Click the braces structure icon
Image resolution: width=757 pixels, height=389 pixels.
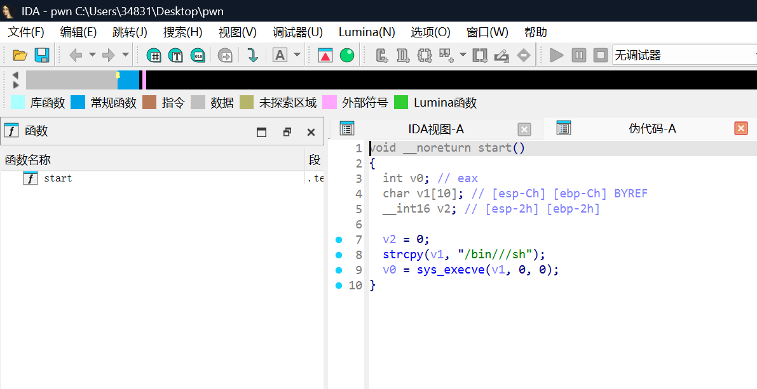(x=425, y=55)
